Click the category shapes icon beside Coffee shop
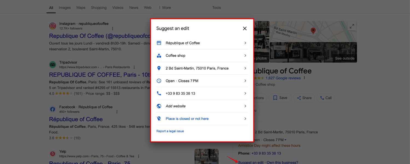The width and height of the screenshot is (410, 164). coord(159,55)
